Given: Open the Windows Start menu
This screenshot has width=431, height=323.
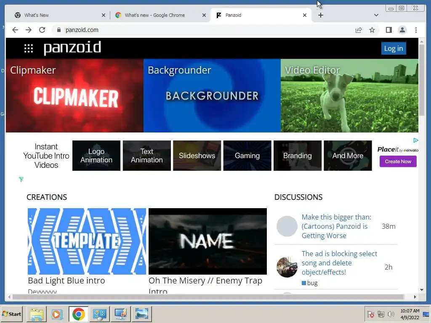Looking at the screenshot, I should 11,314.
